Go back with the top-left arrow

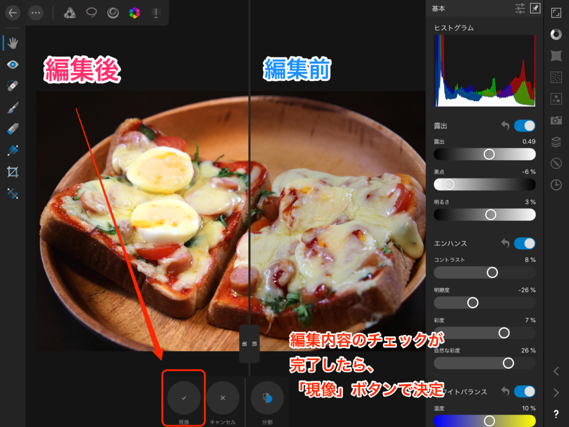[x=13, y=13]
